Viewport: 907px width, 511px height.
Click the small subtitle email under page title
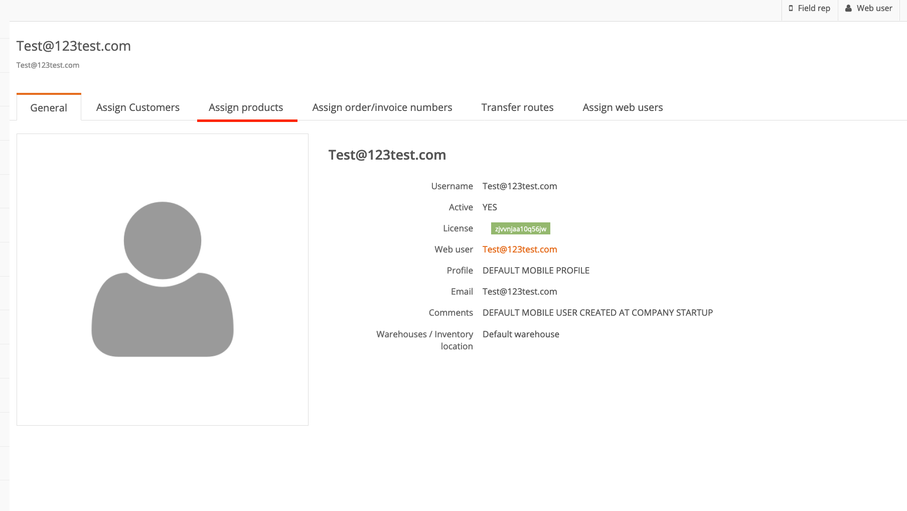48,65
